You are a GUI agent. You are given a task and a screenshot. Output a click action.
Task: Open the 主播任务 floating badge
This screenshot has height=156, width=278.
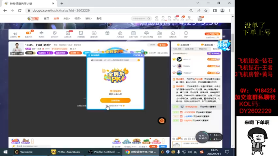[x=224, y=45]
